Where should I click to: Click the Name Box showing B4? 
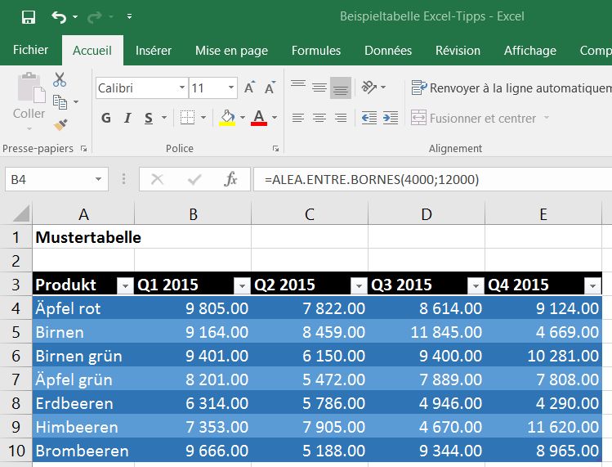(x=49, y=179)
